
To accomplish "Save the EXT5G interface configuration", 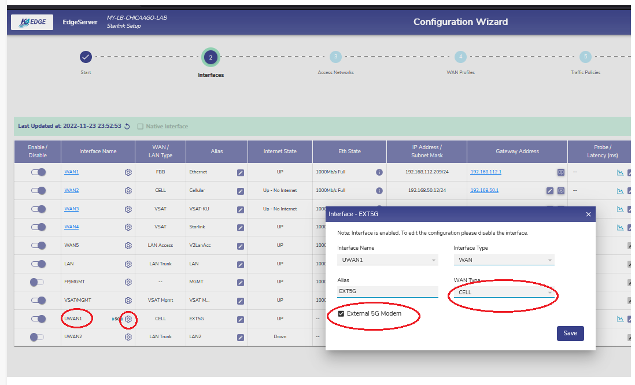I will (x=570, y=334).
